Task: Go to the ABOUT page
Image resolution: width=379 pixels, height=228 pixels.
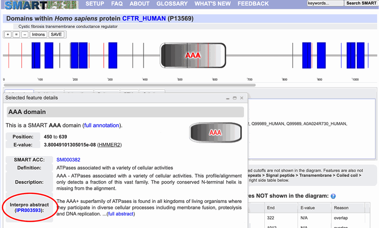Action: (x=139, y=4)
